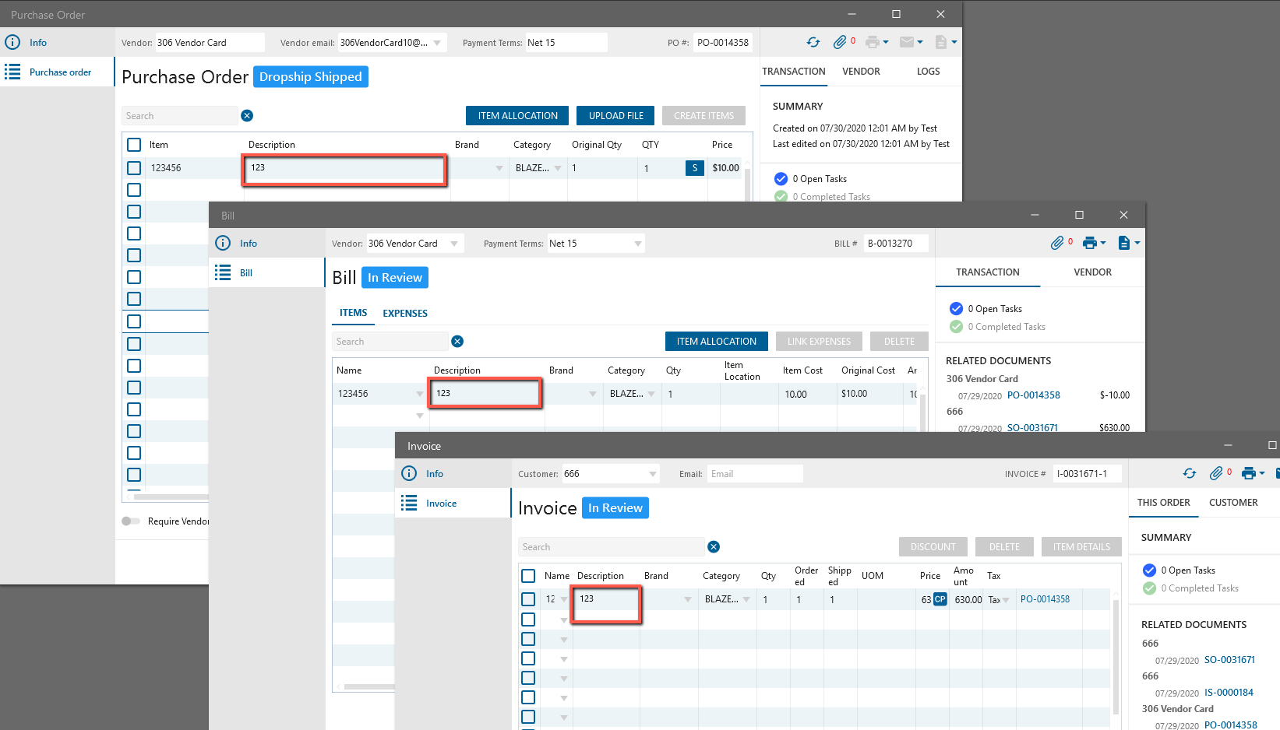This screenshot has height=730, width=1280.
Task: Clear the Invoice search box
Action: [714, 547]
